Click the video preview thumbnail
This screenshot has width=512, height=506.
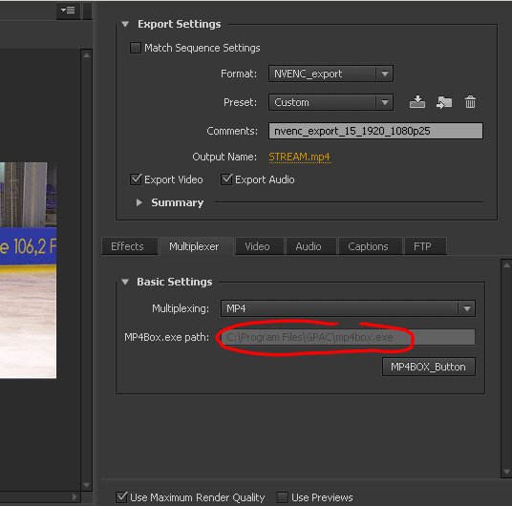28,270
